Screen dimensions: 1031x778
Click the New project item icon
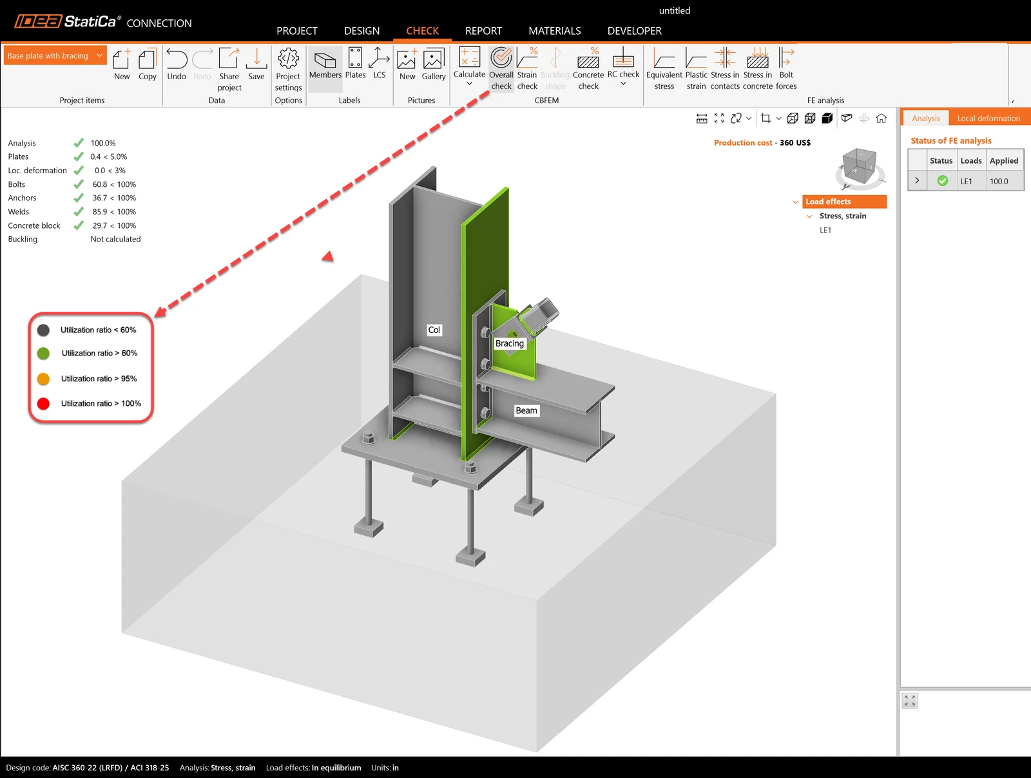pyautogui.click(x=122, y=64)
